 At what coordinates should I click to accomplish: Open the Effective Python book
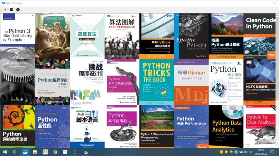pos(191,36)
